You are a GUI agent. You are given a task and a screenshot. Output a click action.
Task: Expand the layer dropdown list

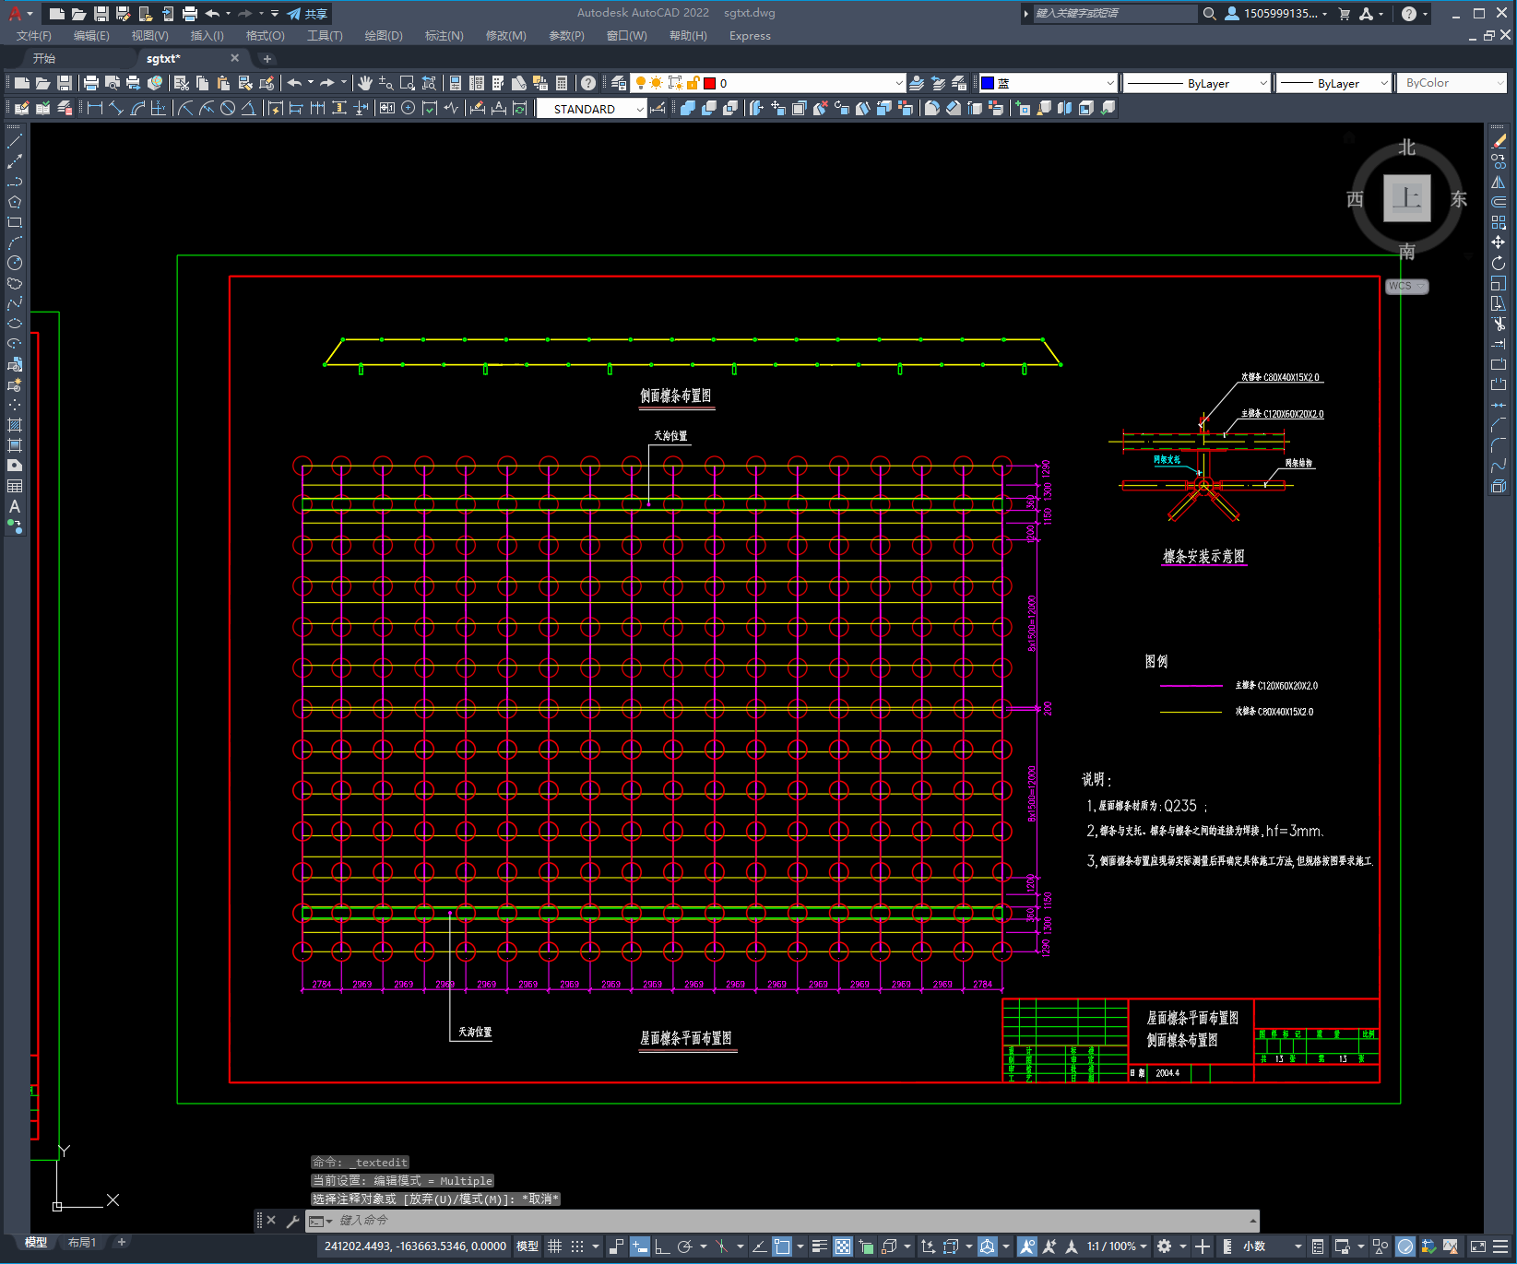pos(899,83)
